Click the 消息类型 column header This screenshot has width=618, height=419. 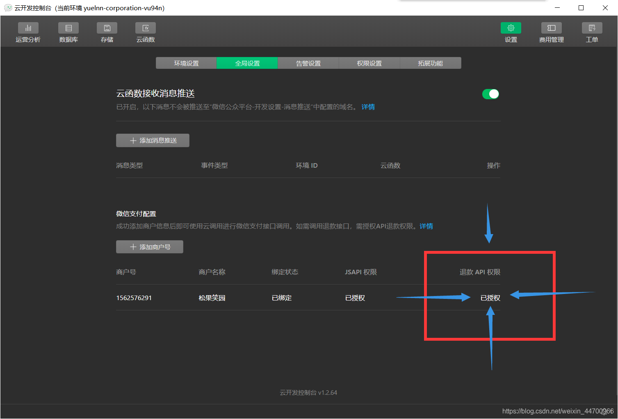pos(130,166)
